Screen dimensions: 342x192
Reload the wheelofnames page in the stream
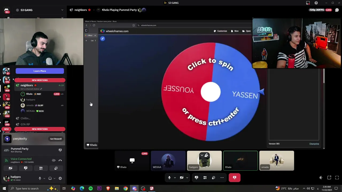point(94,25)
